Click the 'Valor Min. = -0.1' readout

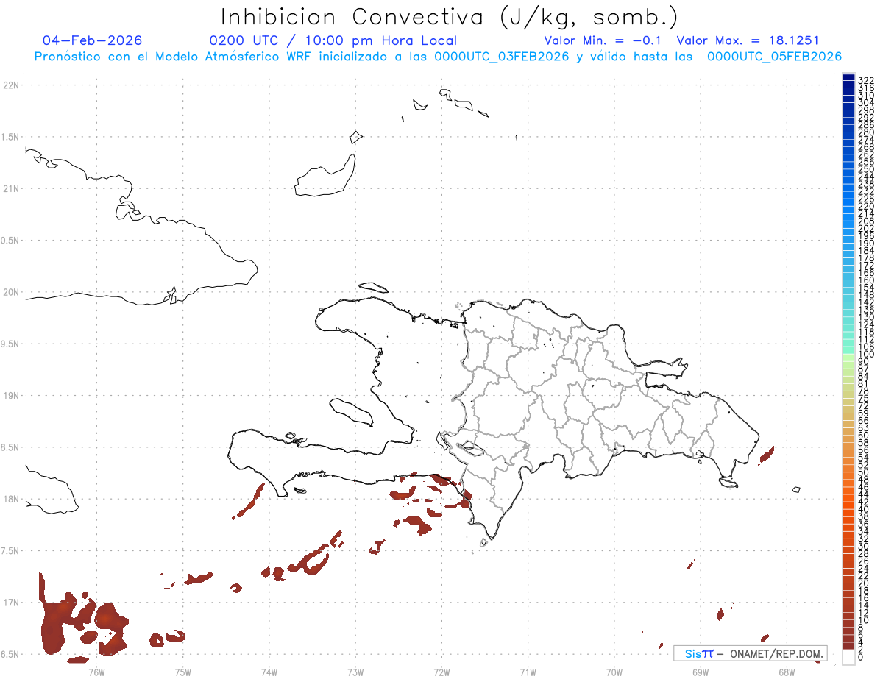coord(603,40)
